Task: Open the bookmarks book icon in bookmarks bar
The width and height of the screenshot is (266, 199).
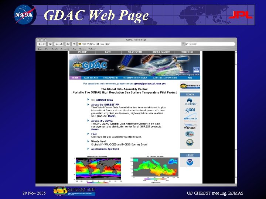Action: [x=40, y=49]
